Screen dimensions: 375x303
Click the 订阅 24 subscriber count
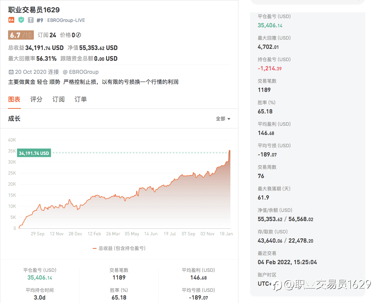[47, 35]
